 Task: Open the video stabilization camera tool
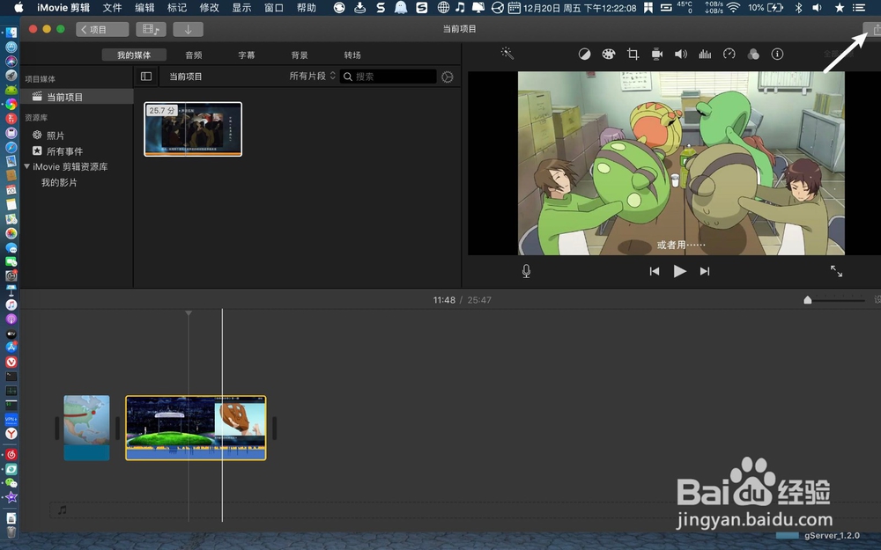click(657, 54)
